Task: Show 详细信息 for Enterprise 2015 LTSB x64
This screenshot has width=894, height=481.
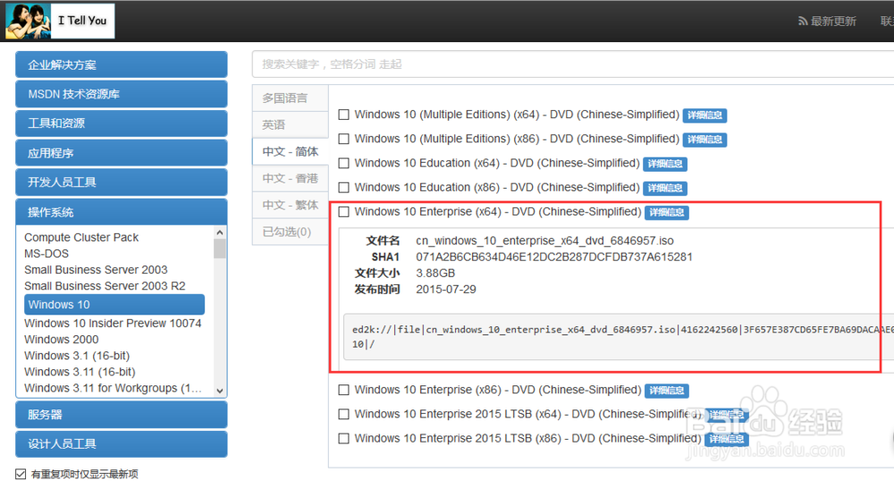Action: tap(726, 415)
